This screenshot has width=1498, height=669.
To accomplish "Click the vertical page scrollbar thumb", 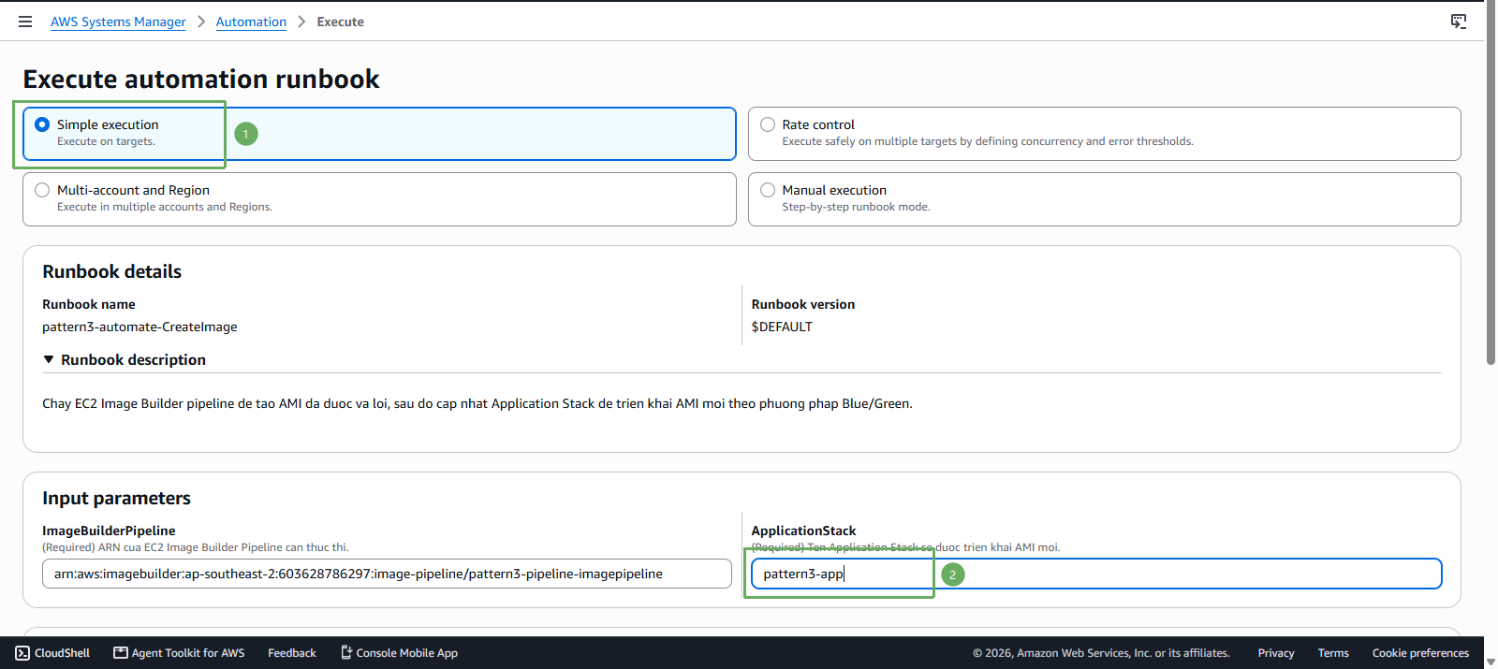I will pos(1491,182).
